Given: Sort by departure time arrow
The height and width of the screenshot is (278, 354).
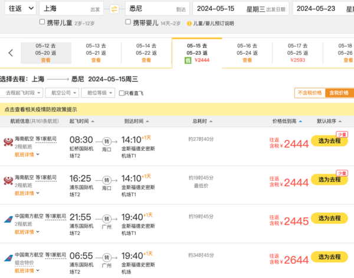Looking at the screenshot, I should coord(93,121).
